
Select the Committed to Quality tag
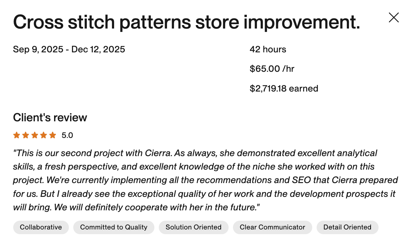114,227
